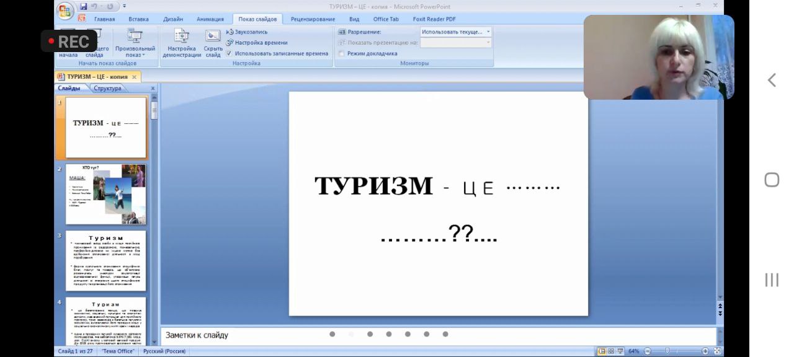Tap the second page indicator dot
Viewport: 794px width, 357px height.
tap(351, 334)
